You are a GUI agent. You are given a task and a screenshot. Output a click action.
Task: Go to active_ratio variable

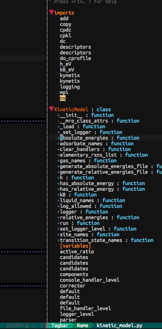point(77,251)
